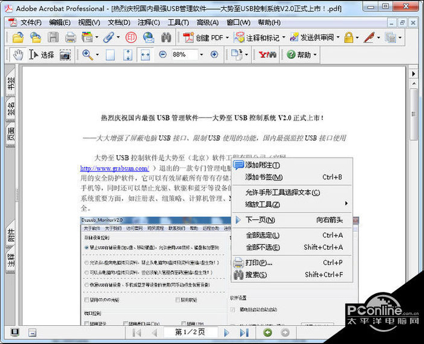Open the 编辑(E) menu
The image size is (424, 344).
click(x=60, y=22)
